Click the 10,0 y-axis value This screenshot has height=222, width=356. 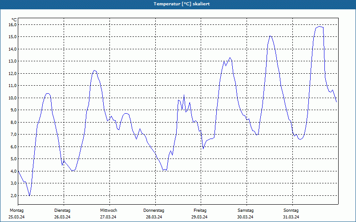click(13, 98)
